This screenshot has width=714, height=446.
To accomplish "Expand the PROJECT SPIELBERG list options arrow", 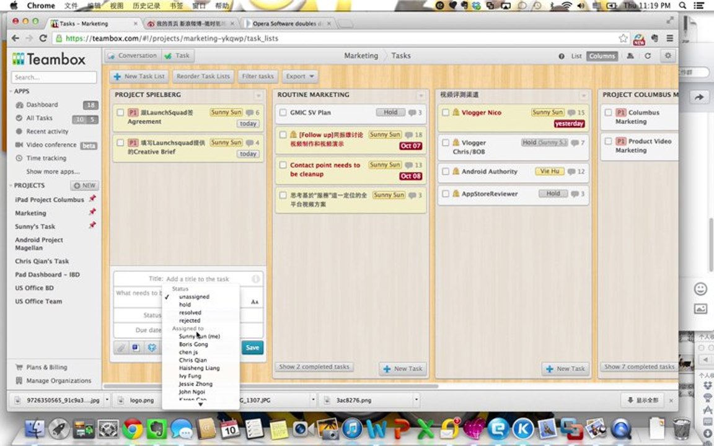I will [258, 95].
